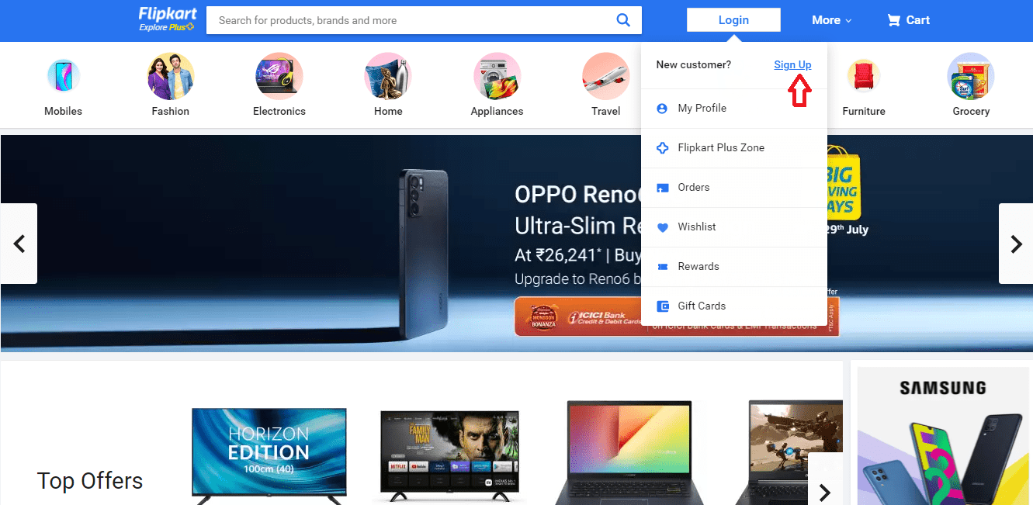Select Wishlist from login menu
Image resolution: width=1033 pixels, height=505 pixels.
[x=734, y=227]
